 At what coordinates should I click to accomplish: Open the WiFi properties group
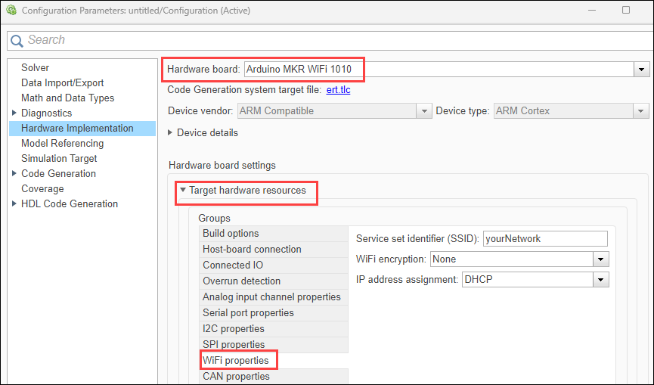(236, 360)
